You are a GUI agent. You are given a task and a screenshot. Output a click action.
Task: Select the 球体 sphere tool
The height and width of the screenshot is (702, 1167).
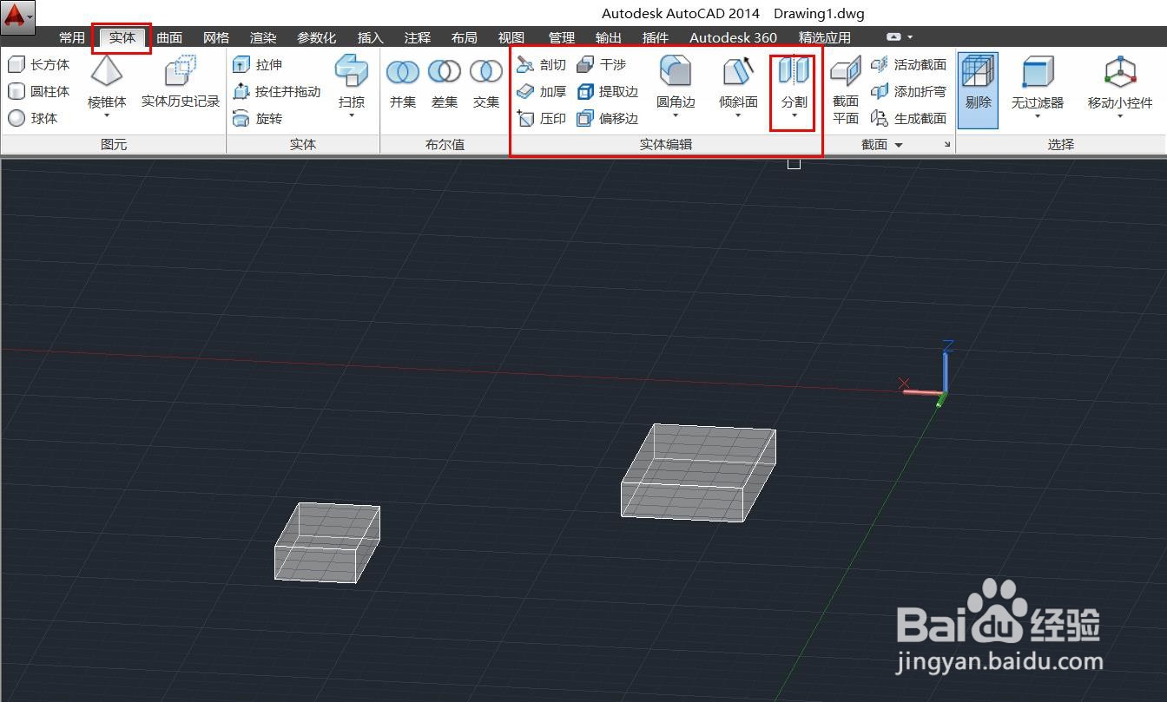coord(32,119)
